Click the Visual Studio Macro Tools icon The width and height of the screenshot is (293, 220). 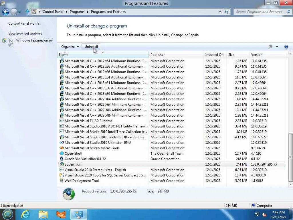62,148
